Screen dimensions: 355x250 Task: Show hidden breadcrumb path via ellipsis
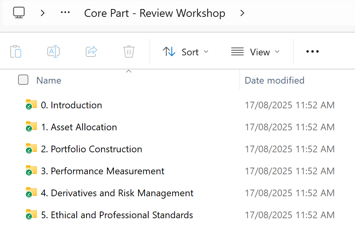tap(65, 13)
